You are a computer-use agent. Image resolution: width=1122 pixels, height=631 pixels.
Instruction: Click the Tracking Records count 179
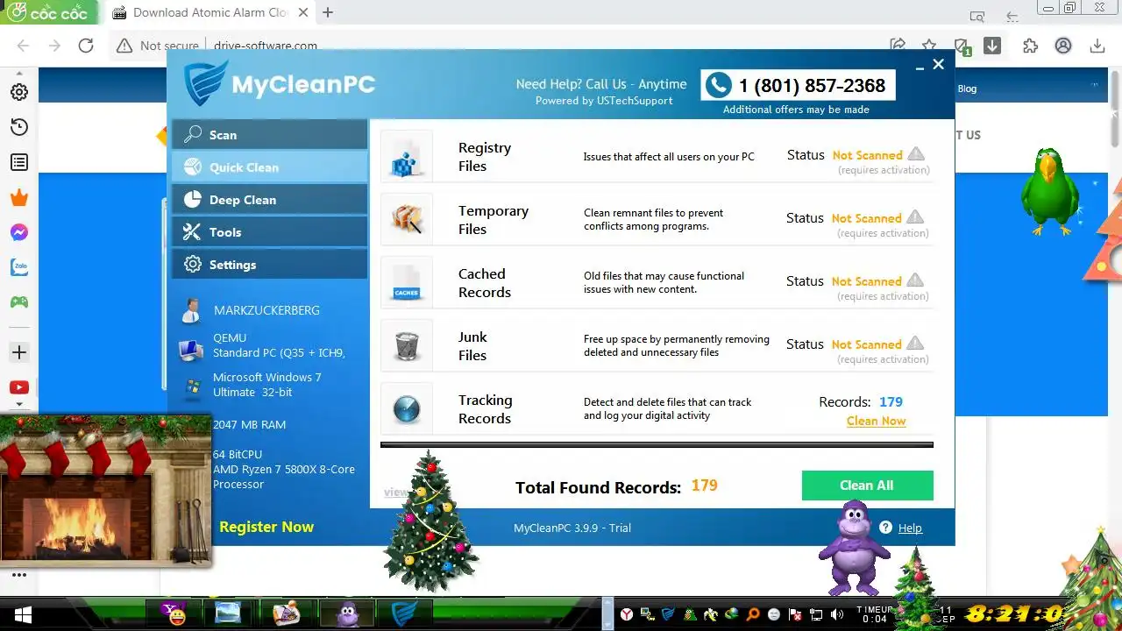point(891,402)
